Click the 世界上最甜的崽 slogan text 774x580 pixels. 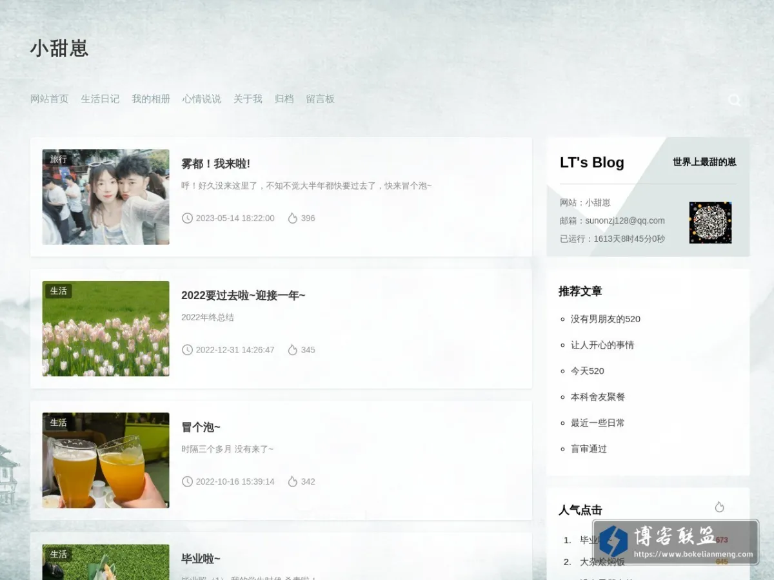point(704,162)
